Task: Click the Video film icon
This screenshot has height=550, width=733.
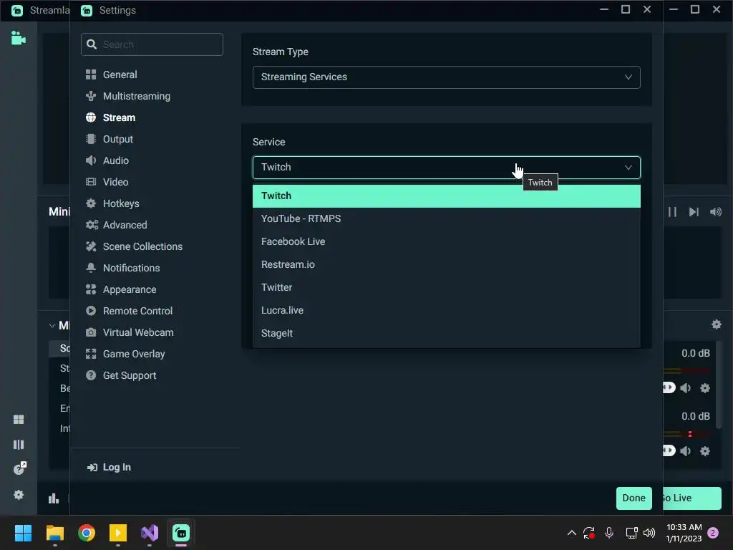Action: (x=91, y=182)
